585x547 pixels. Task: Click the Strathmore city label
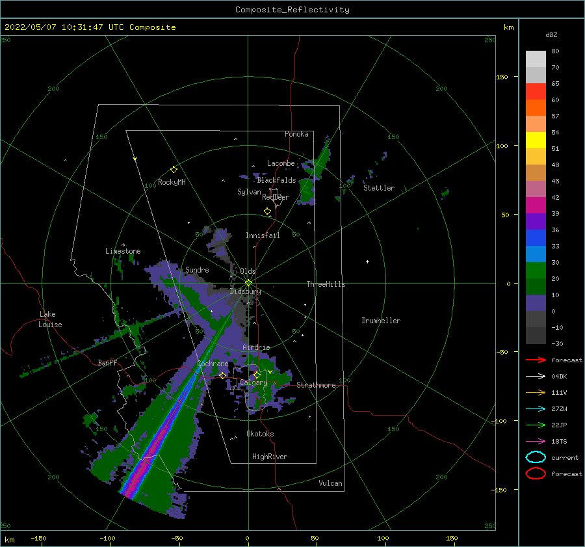point(317,385)
